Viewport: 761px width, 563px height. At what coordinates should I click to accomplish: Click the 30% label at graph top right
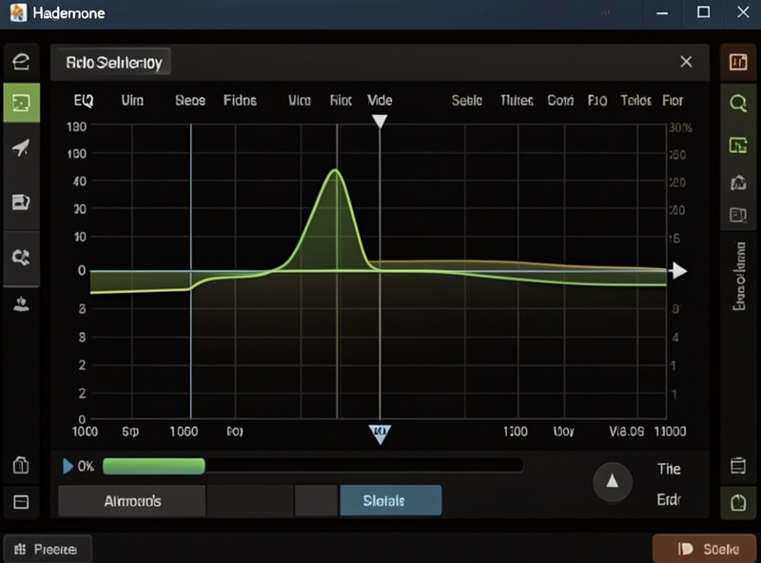tap(680, 127)
